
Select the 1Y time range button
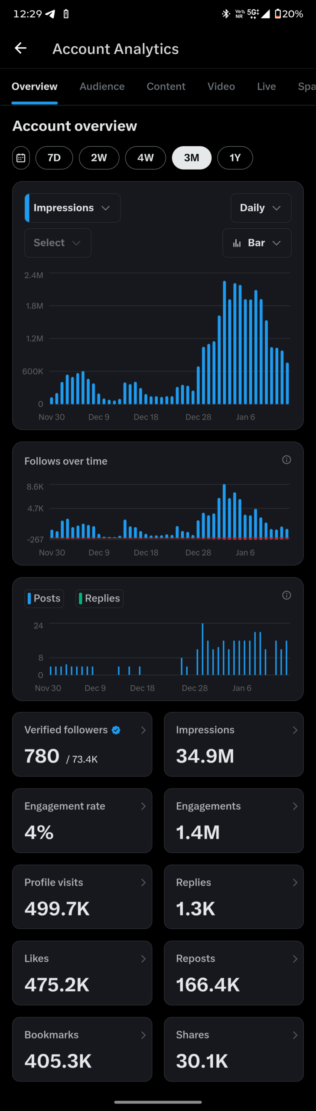(235, 158)
